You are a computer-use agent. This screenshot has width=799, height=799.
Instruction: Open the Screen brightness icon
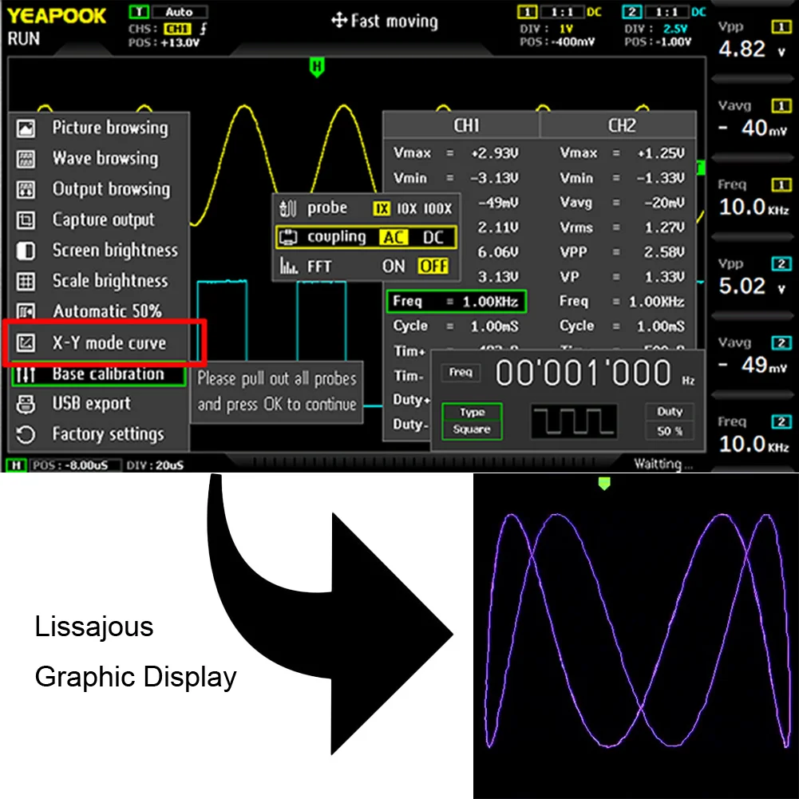point(26,251)
